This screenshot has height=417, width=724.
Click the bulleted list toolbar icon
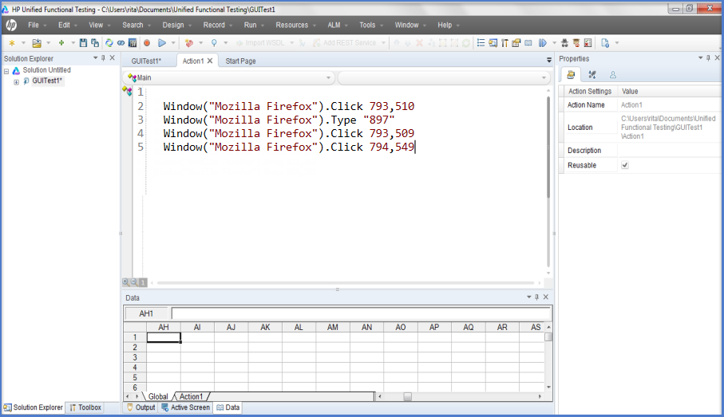[x=481, y=43]
